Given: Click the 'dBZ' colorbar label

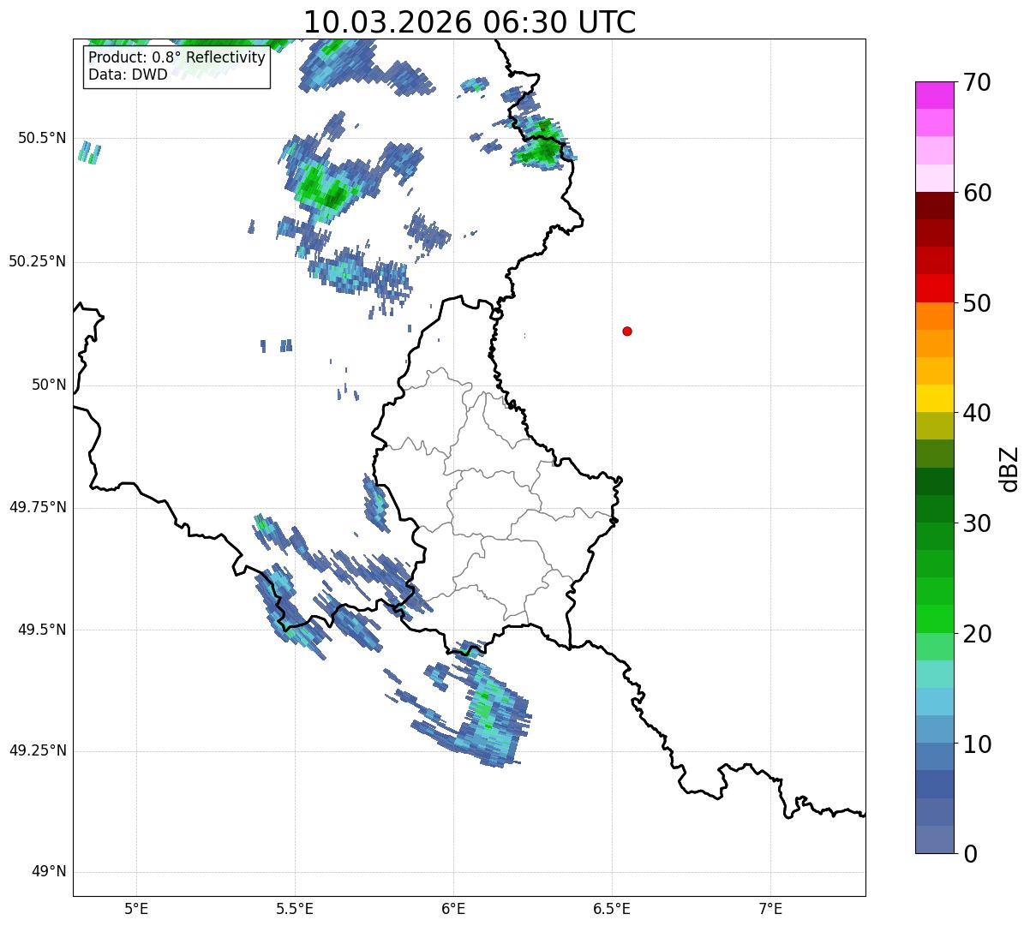Looking at the screenshot, I should 1009,468.
